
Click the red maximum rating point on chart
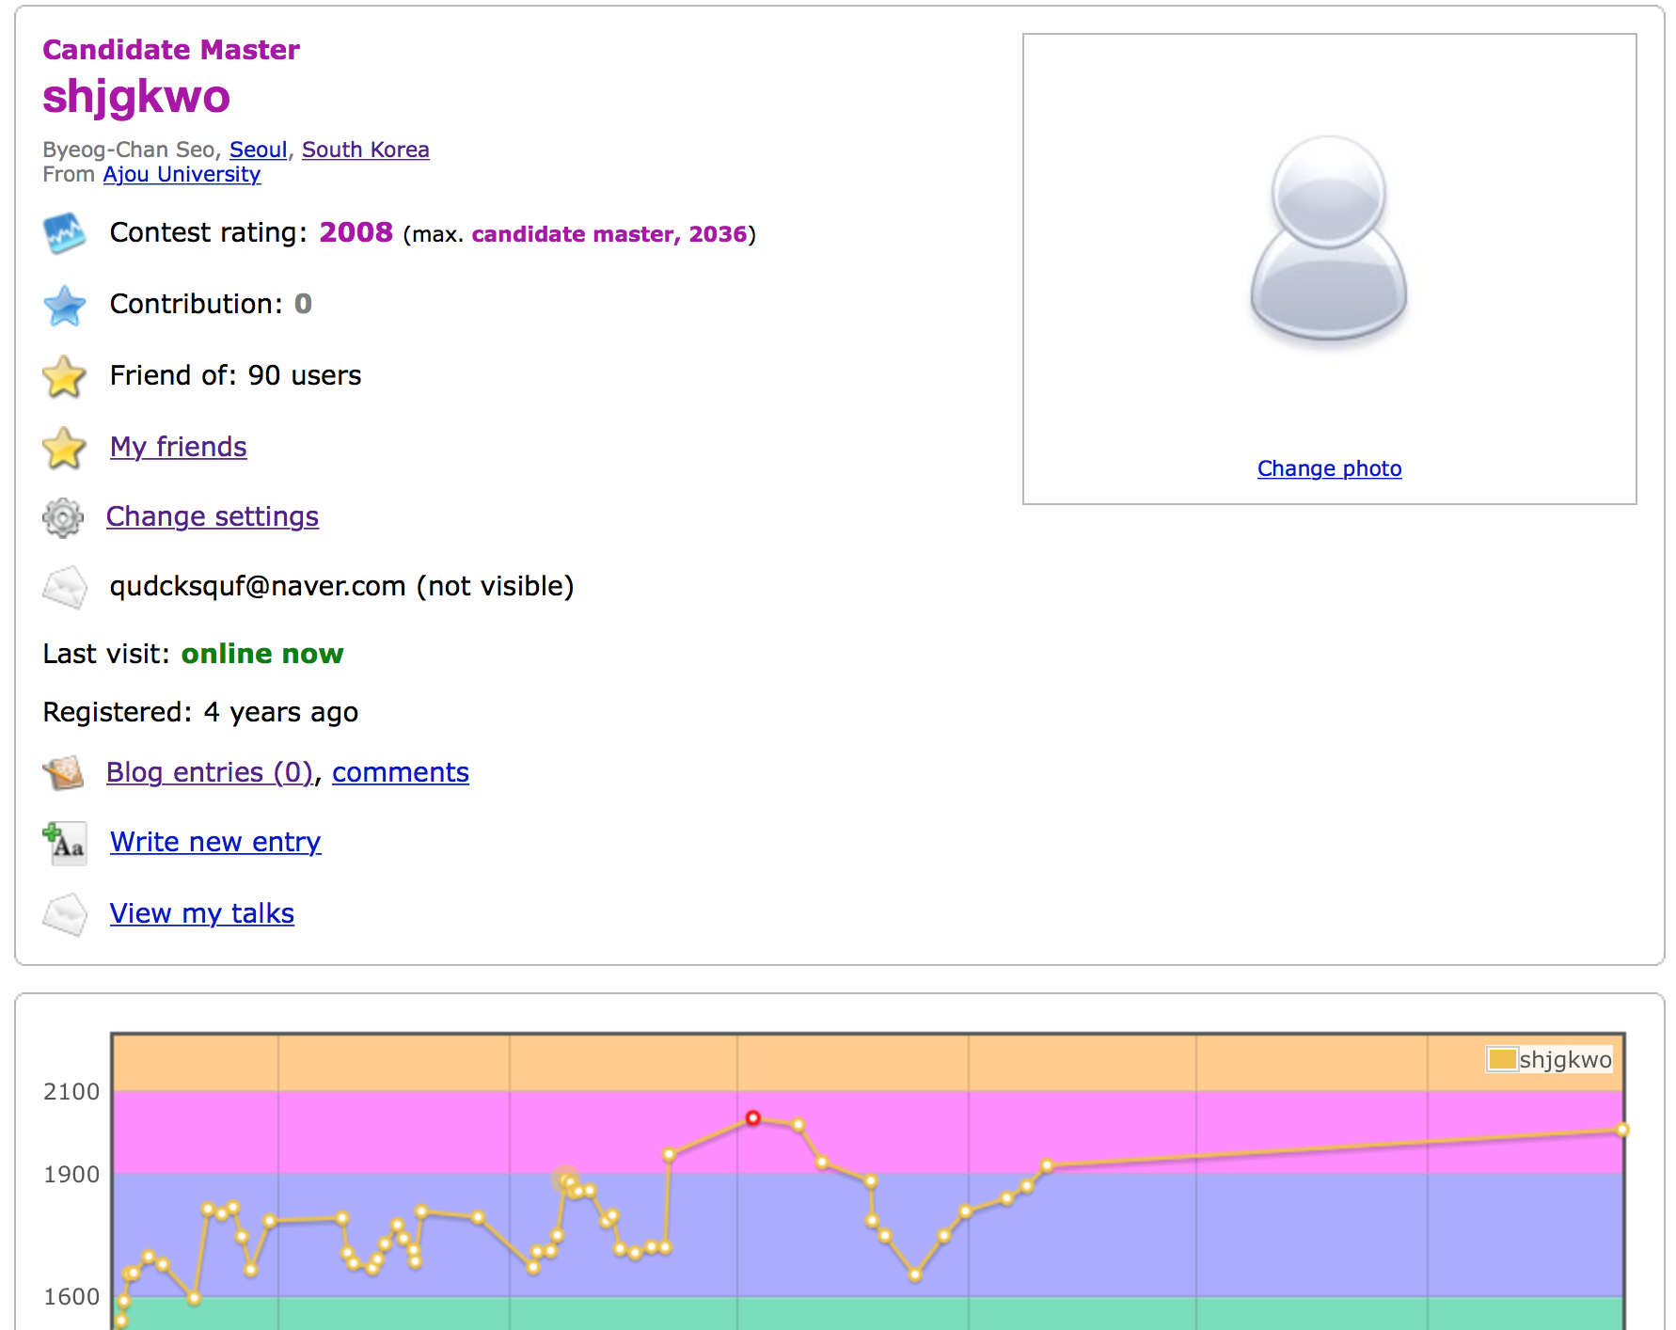(x=753, y=1117)
